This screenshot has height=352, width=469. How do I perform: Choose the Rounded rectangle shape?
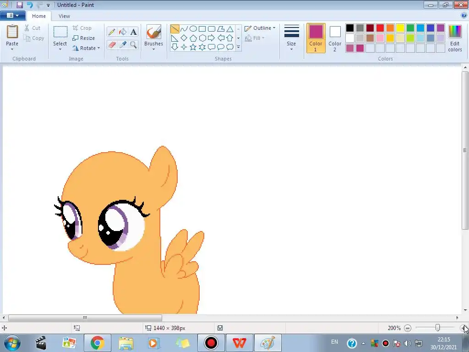coord(212,29)
